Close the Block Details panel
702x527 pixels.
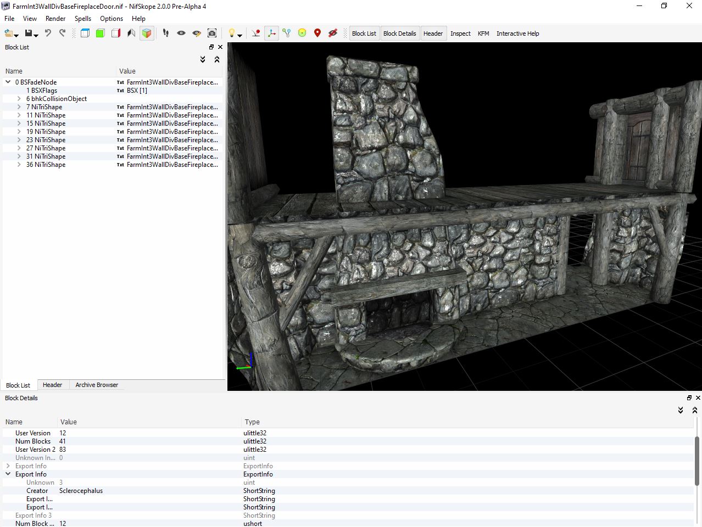(698, 398)
